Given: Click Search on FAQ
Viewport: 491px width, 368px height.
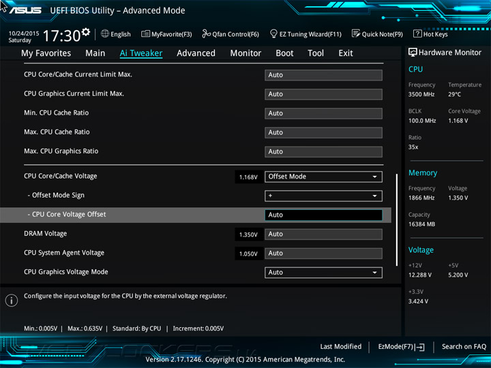Looking at the screenshot, I should 464,346.
